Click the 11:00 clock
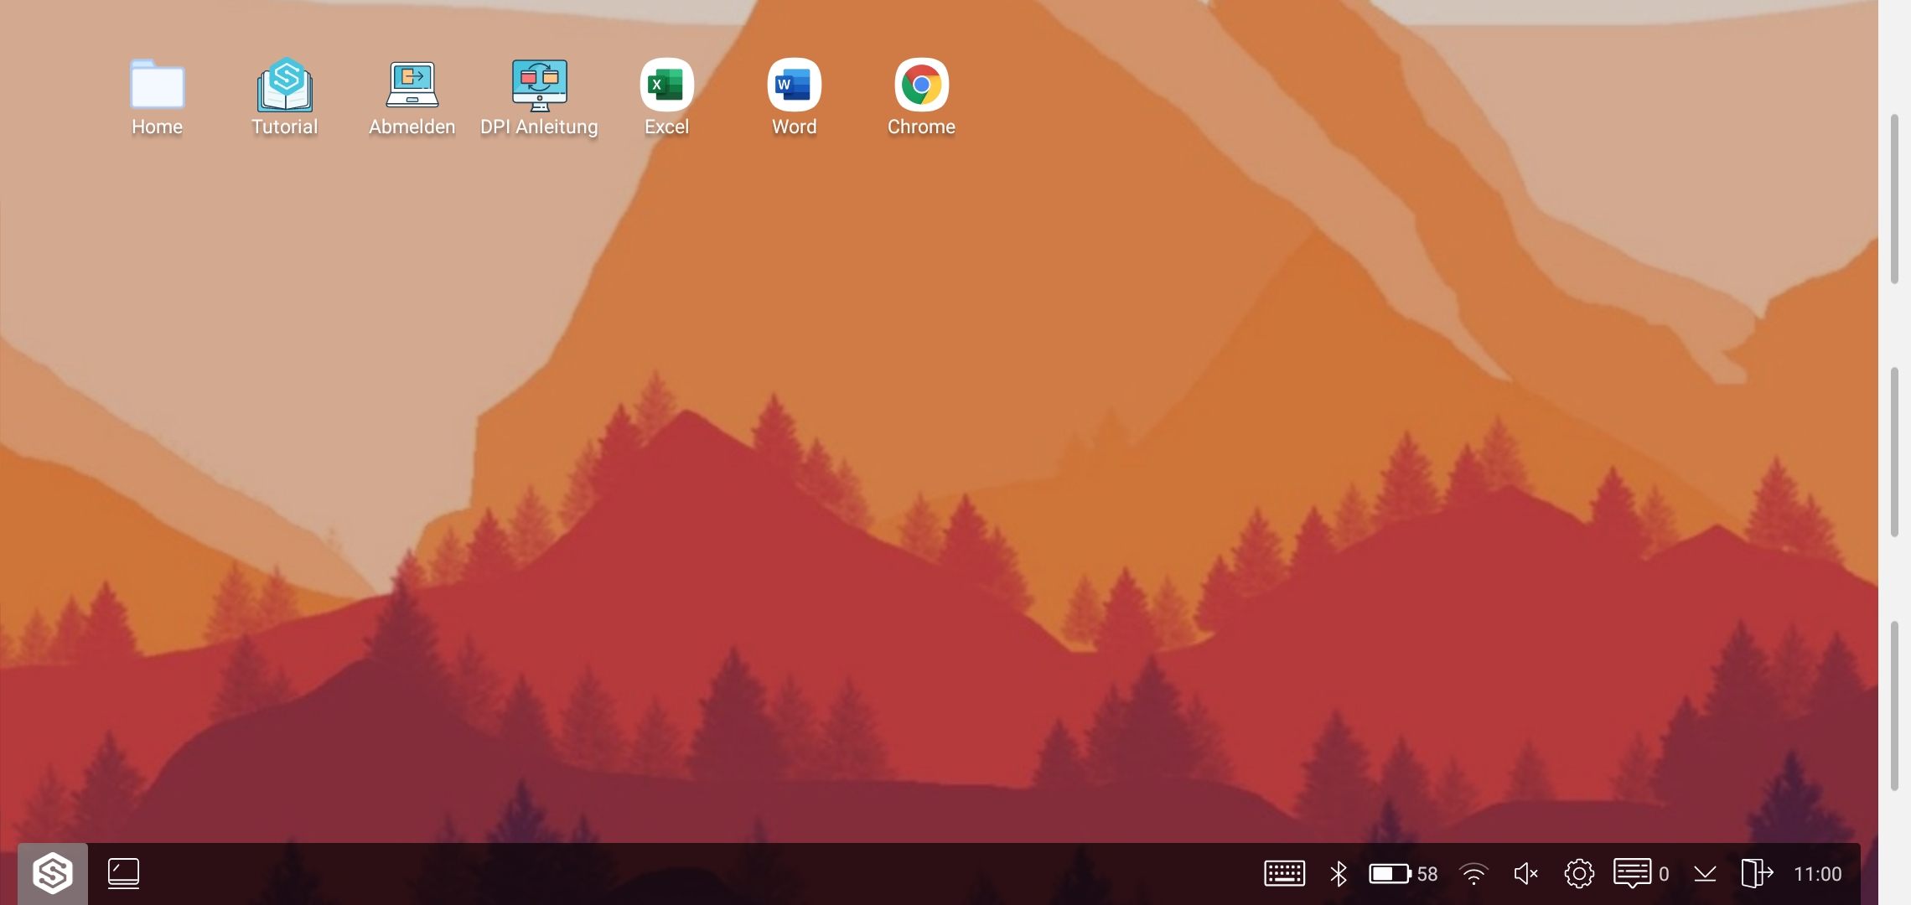The height and width of the screenshot is (905, 1911). 1817,874
